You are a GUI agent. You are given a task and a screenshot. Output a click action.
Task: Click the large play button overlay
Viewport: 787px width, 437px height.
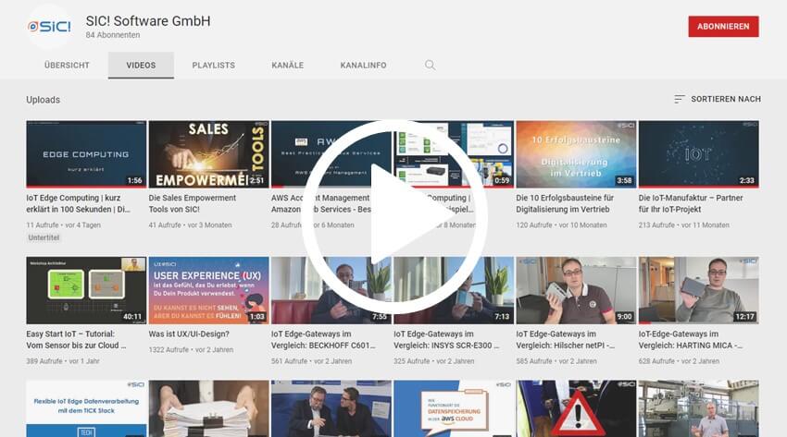tap(394, 216)
